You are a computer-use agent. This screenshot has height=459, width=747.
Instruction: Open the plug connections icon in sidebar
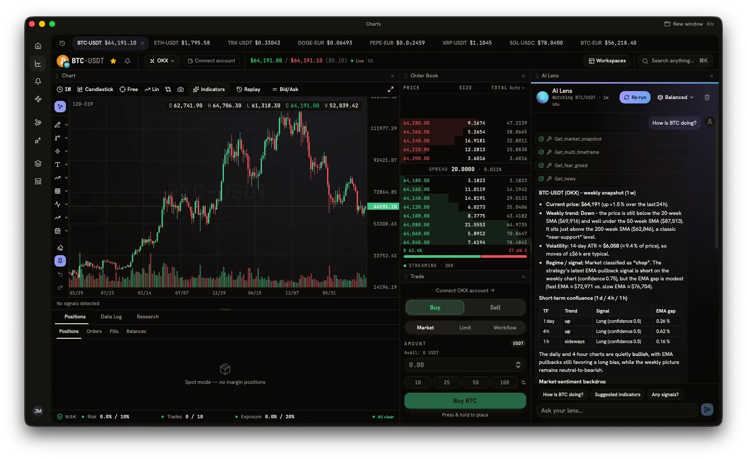coord(38,141)
